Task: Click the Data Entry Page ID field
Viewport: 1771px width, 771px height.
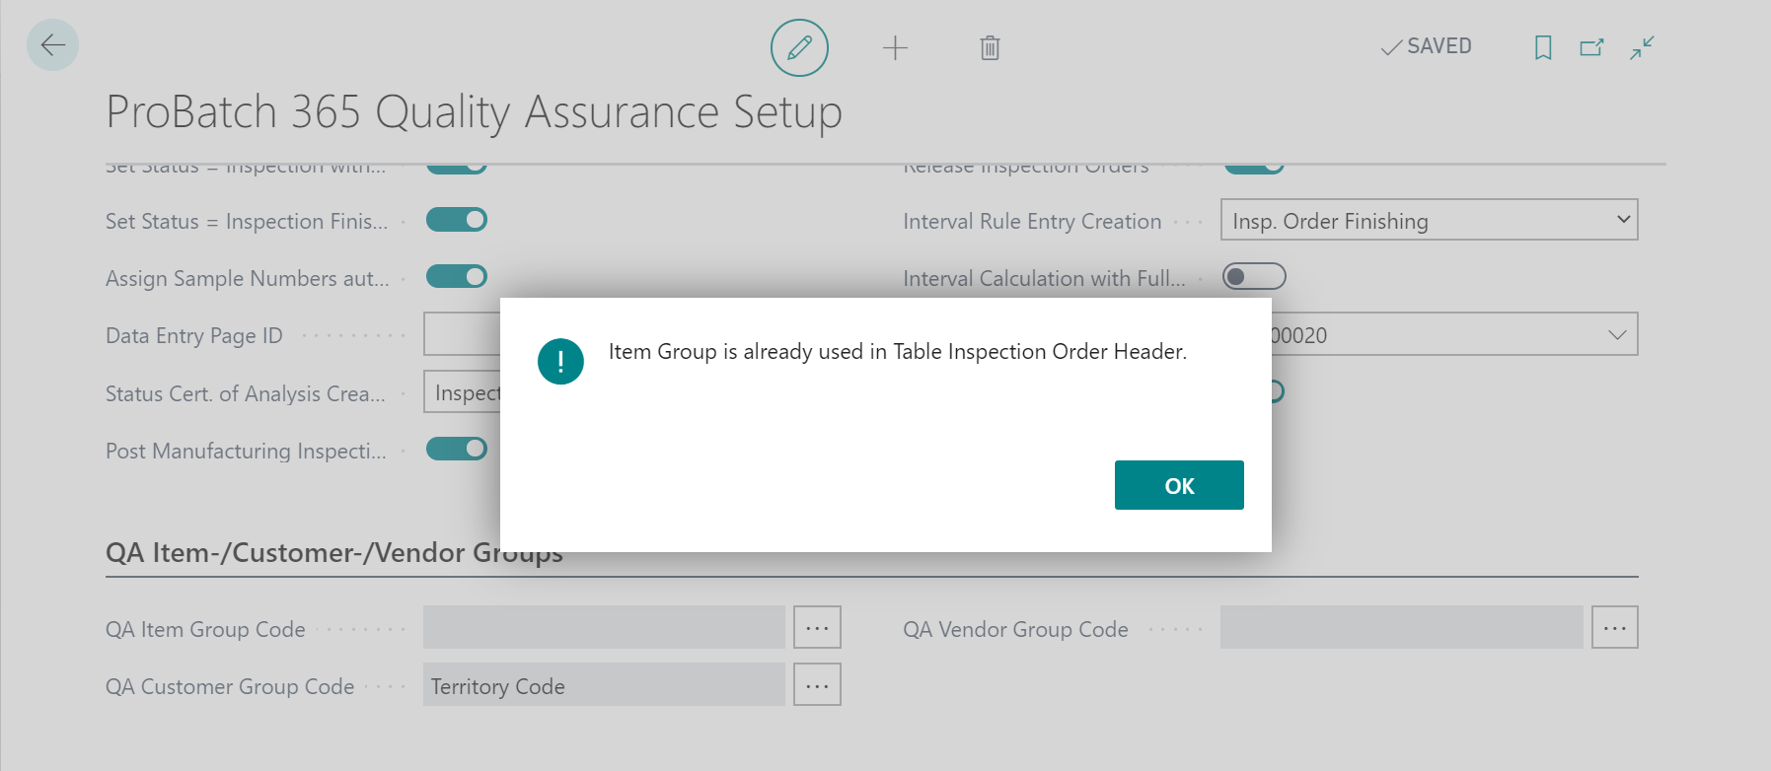Action: 462,335
